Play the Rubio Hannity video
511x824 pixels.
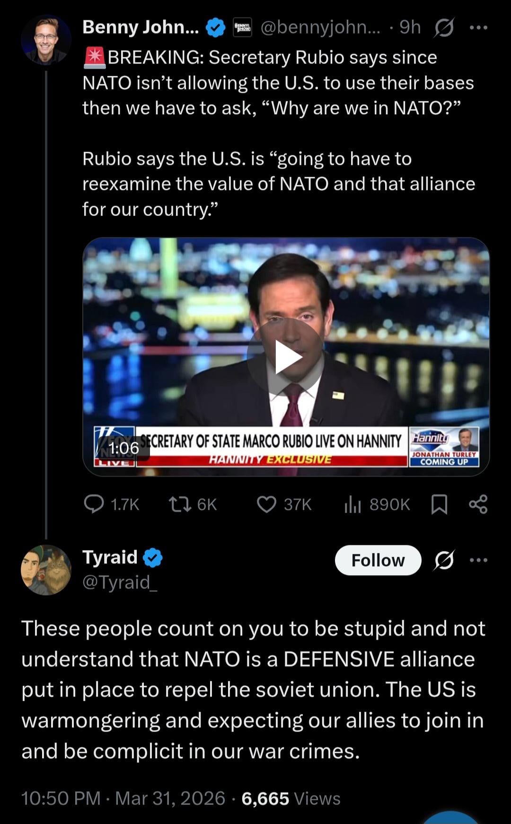286,357
